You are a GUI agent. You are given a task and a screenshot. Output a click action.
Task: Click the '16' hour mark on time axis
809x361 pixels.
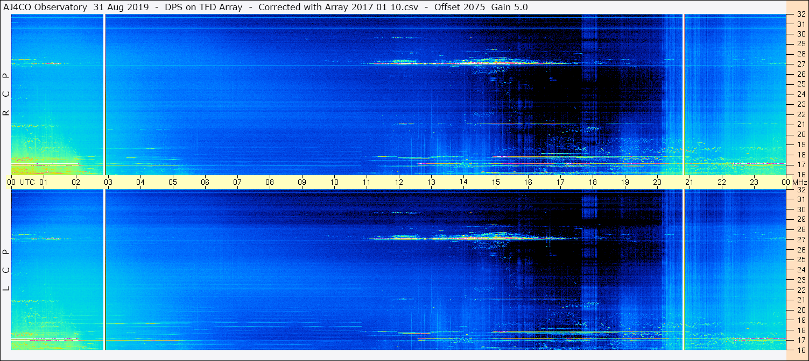pos(528,182)
